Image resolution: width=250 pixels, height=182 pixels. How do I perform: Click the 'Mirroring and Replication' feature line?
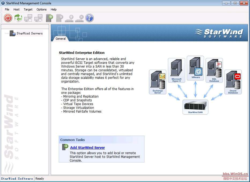(x=80, y=97)
